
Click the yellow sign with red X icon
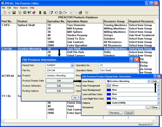coord(80,13)
